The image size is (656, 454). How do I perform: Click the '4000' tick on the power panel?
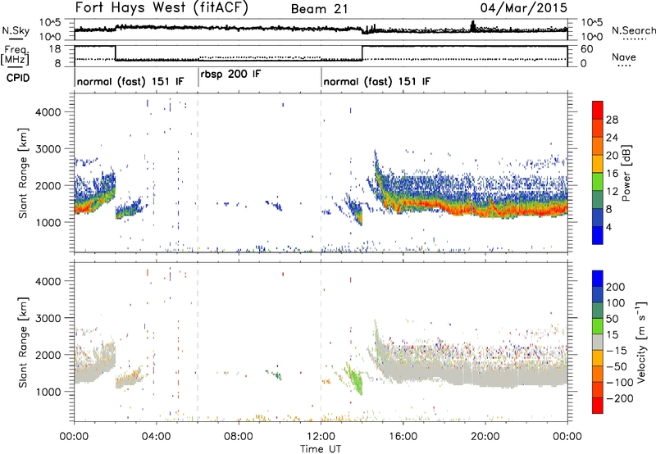pyautogui.click(x=48, y=112)
